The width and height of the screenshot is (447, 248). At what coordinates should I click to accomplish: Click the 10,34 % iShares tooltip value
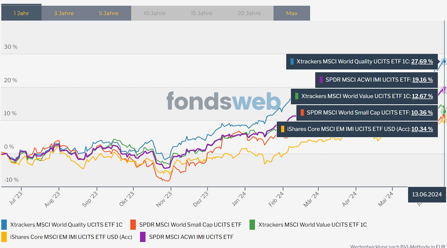tap(422, 129)
